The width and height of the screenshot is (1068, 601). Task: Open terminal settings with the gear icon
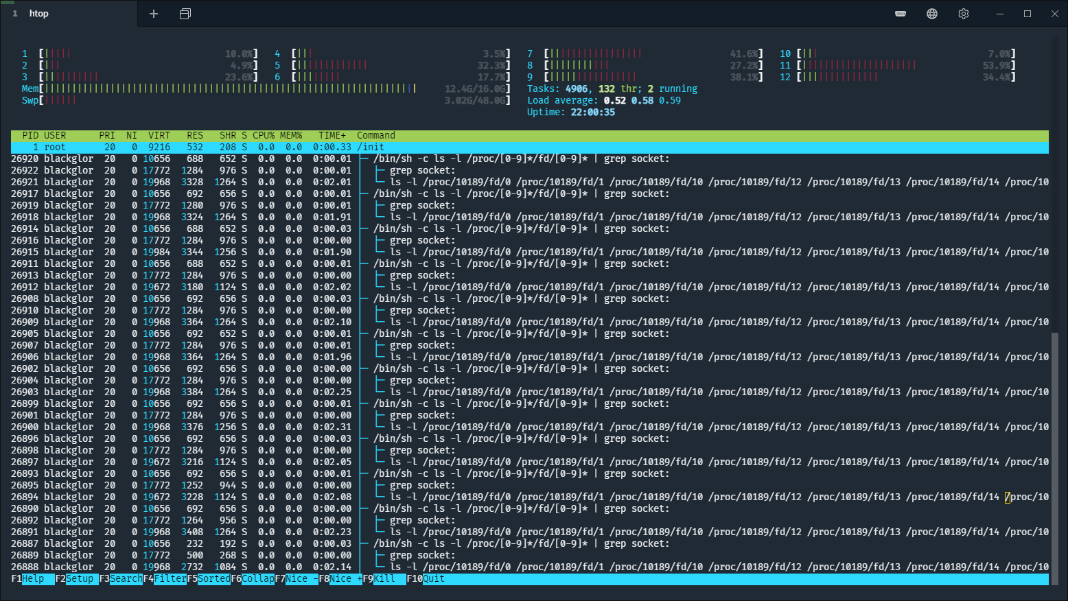964,14
